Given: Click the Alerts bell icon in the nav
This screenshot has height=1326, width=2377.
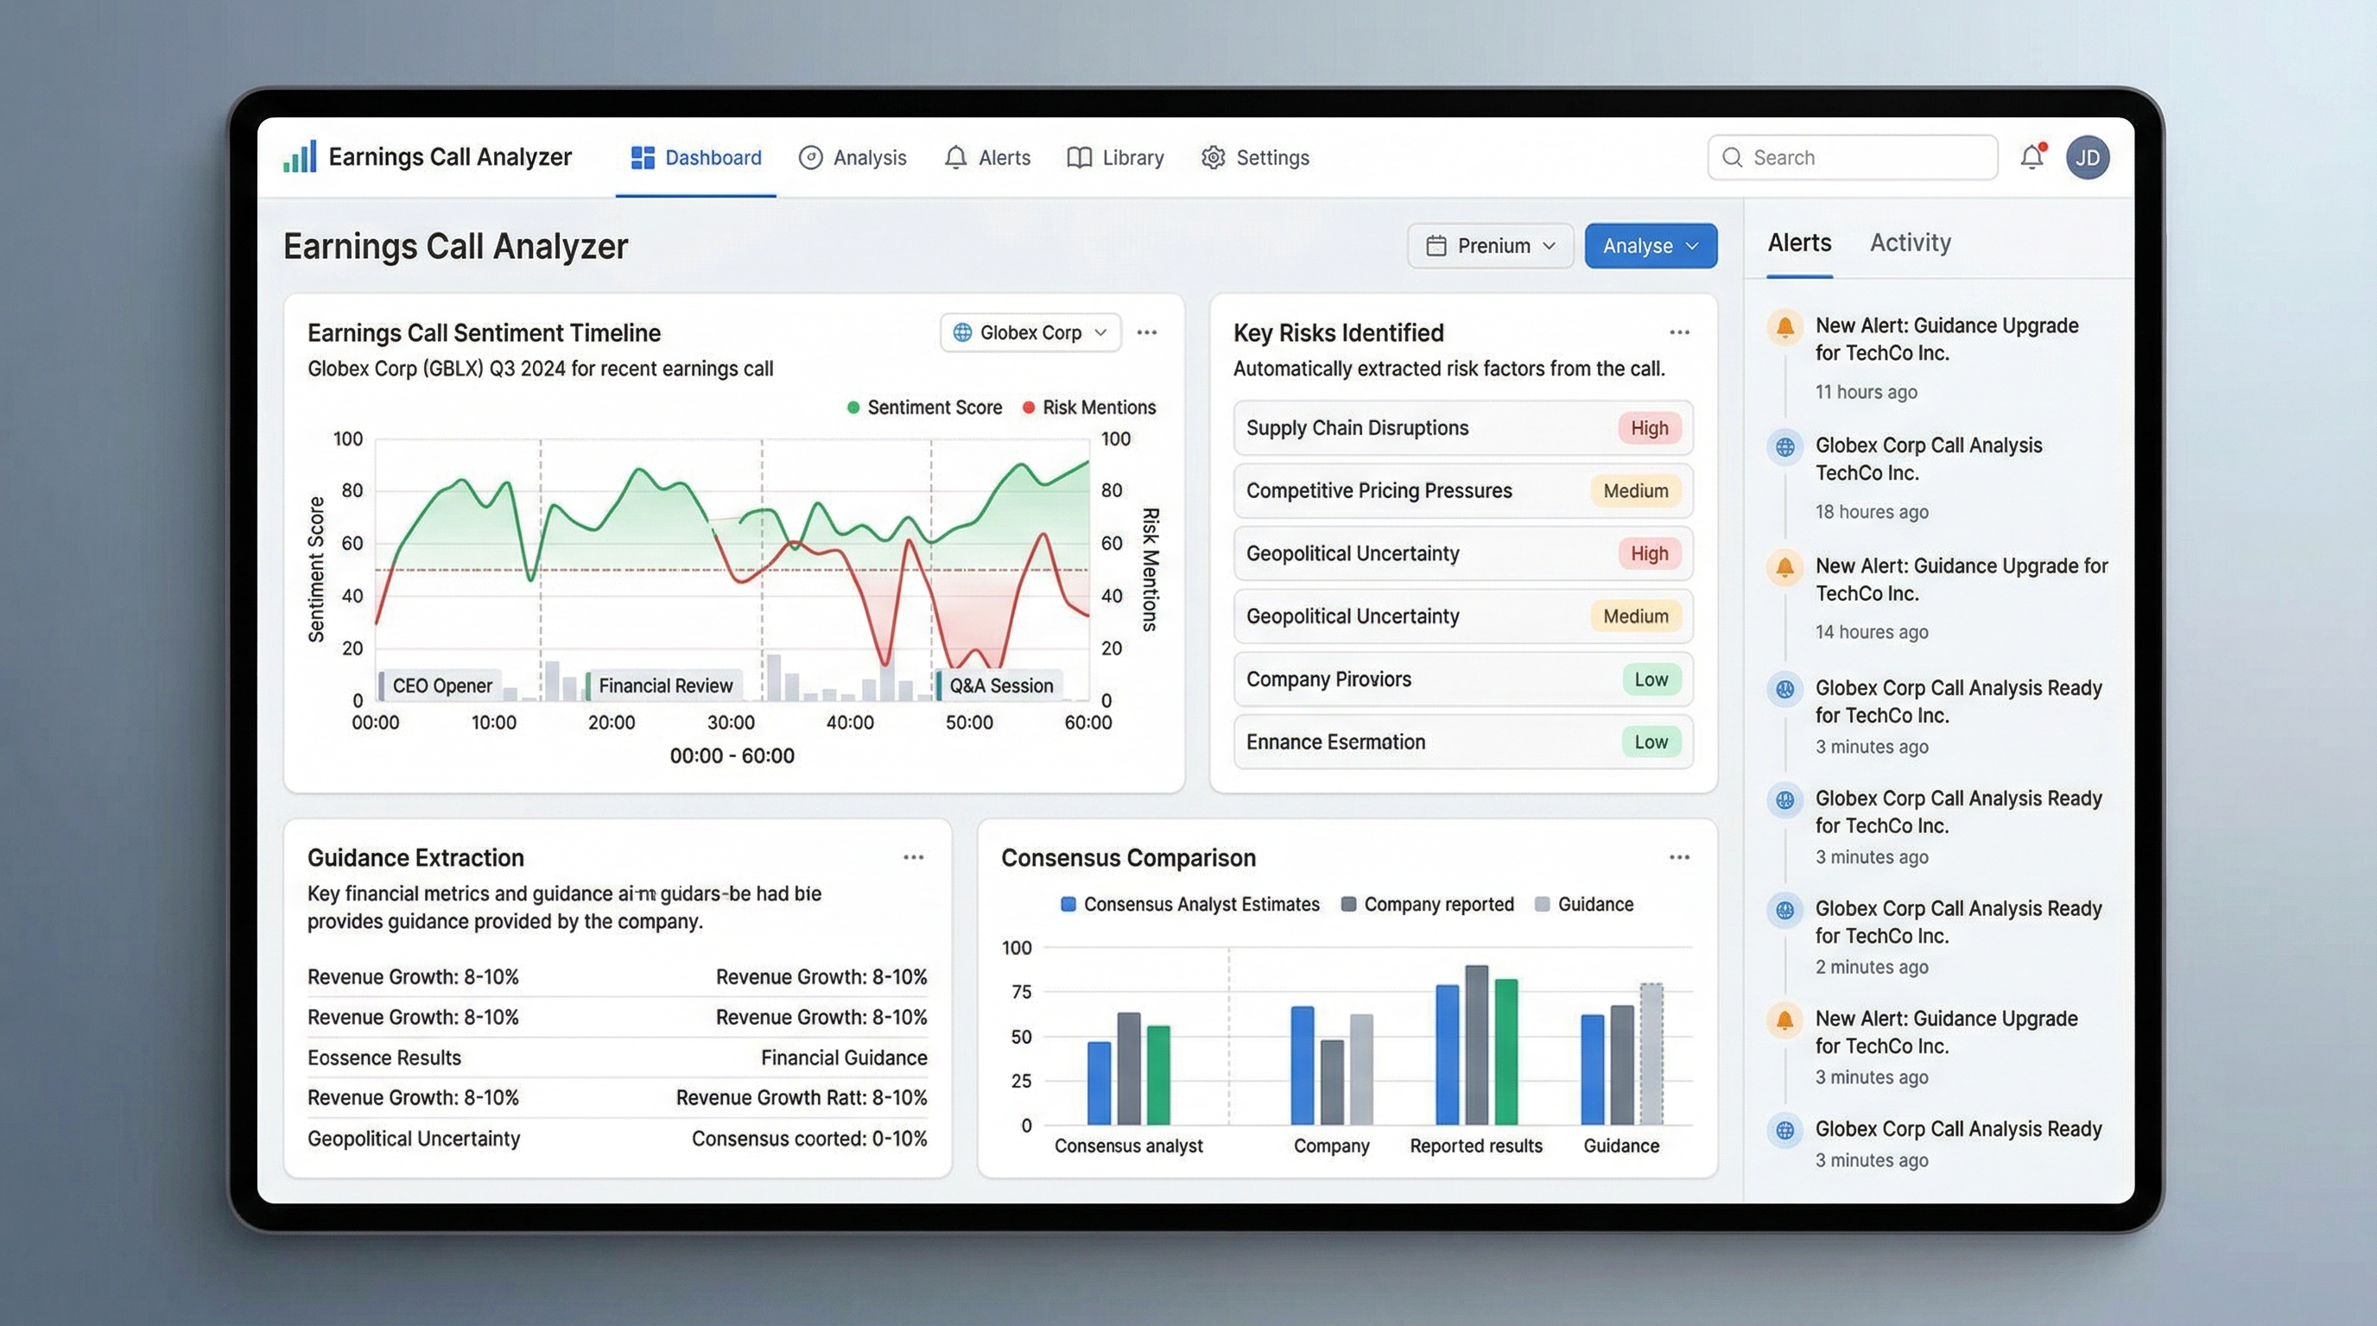Looking at the screenshot, I should [956, 157].
